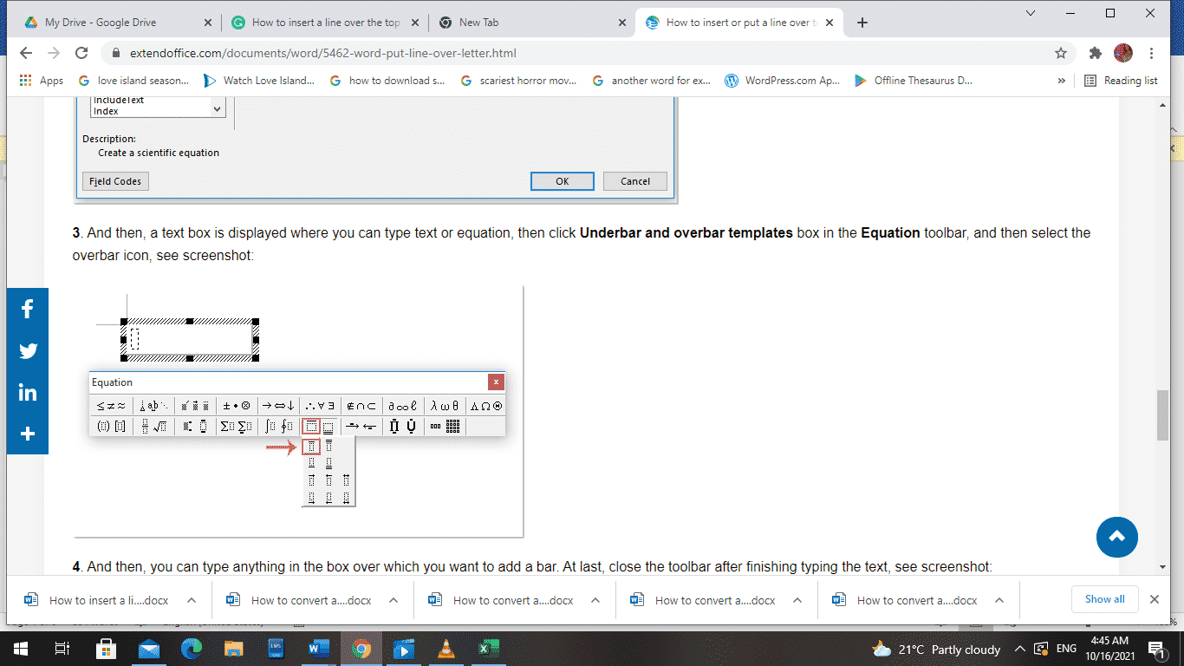
Task: Open the hidden bookmarks overflow chevron
Action: coord(1061,81)
